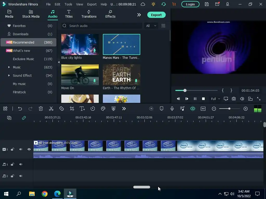Record voiceover with the microphone icon
This screenshot has width=266, height=199.
click(172, 109)
